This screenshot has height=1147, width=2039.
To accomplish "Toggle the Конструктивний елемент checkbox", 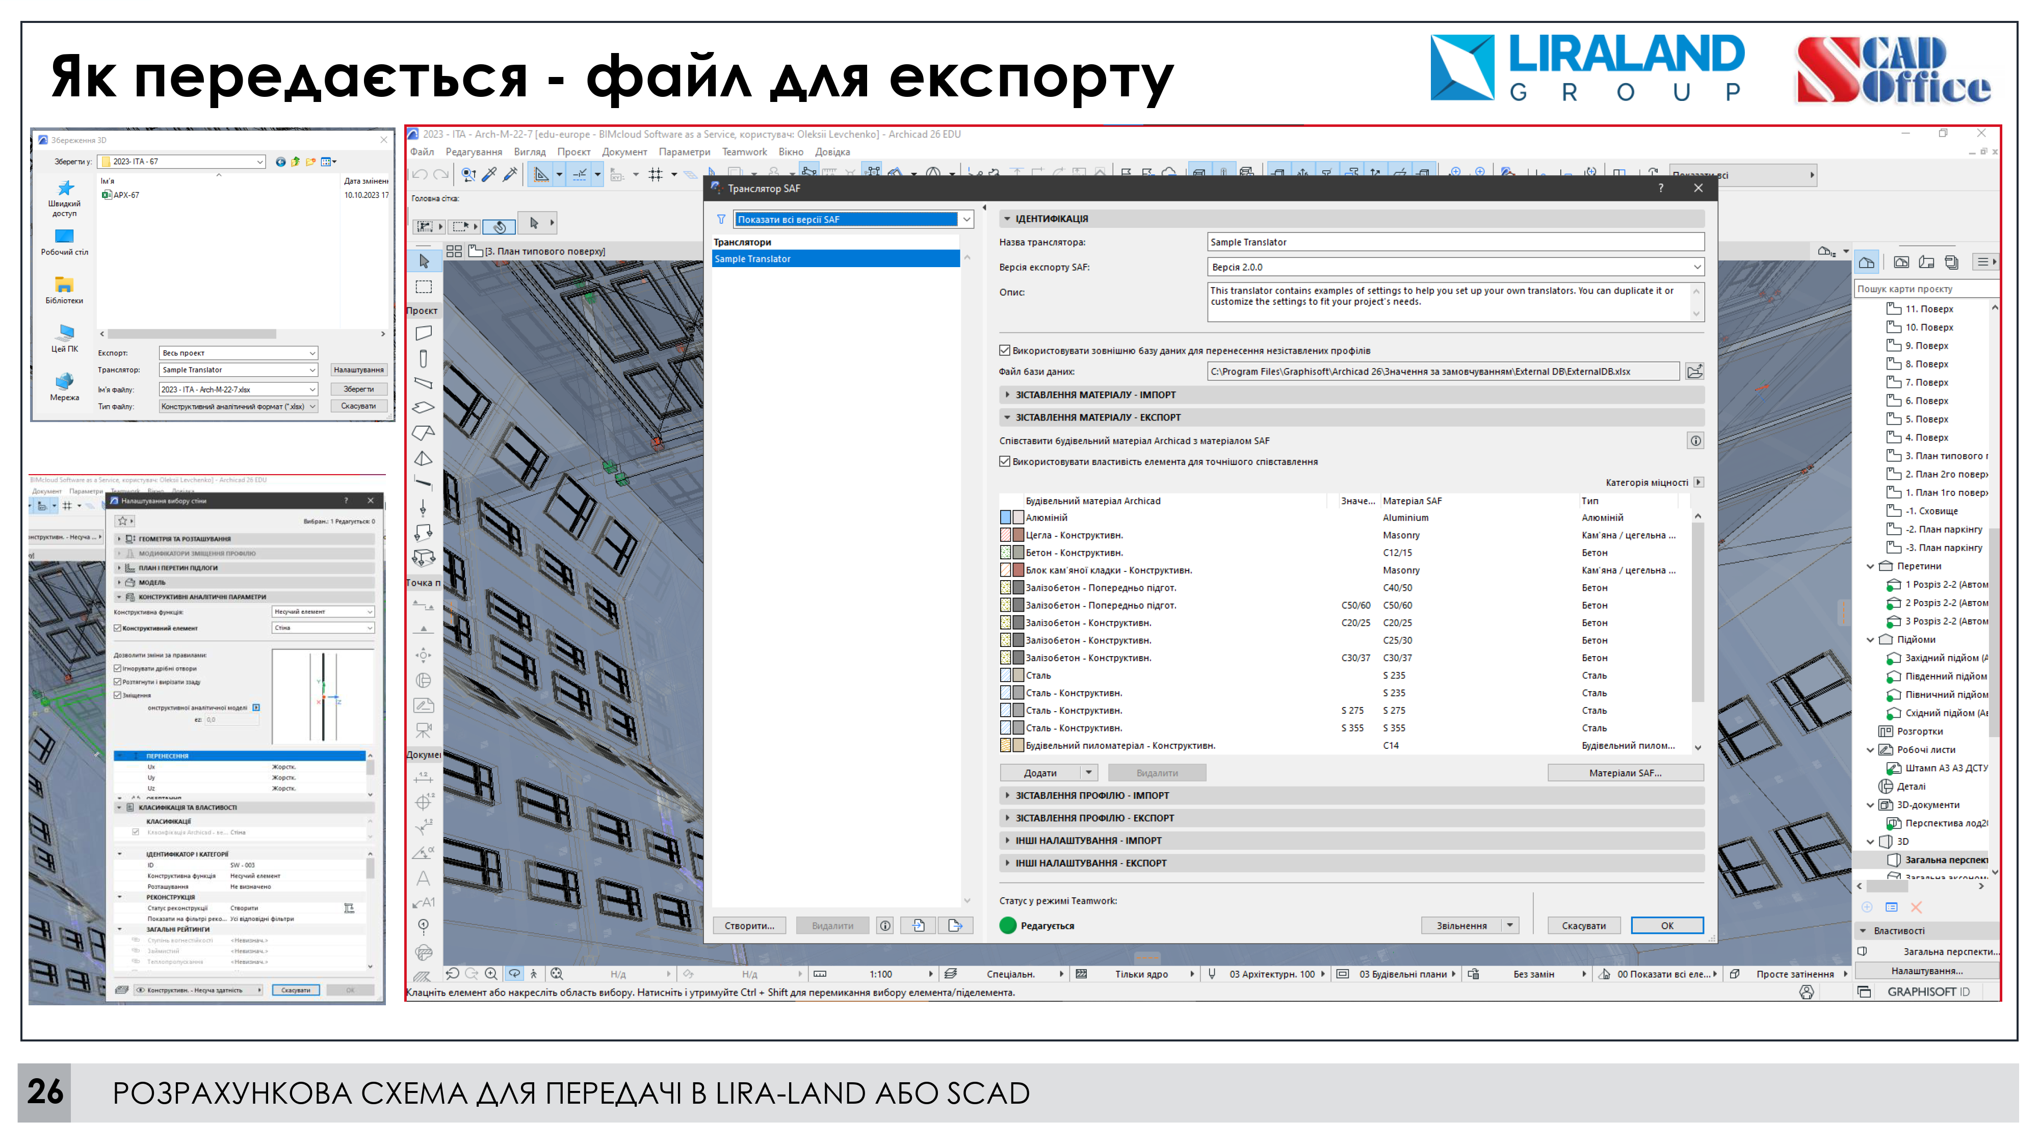I will click(x=118, y=628).
